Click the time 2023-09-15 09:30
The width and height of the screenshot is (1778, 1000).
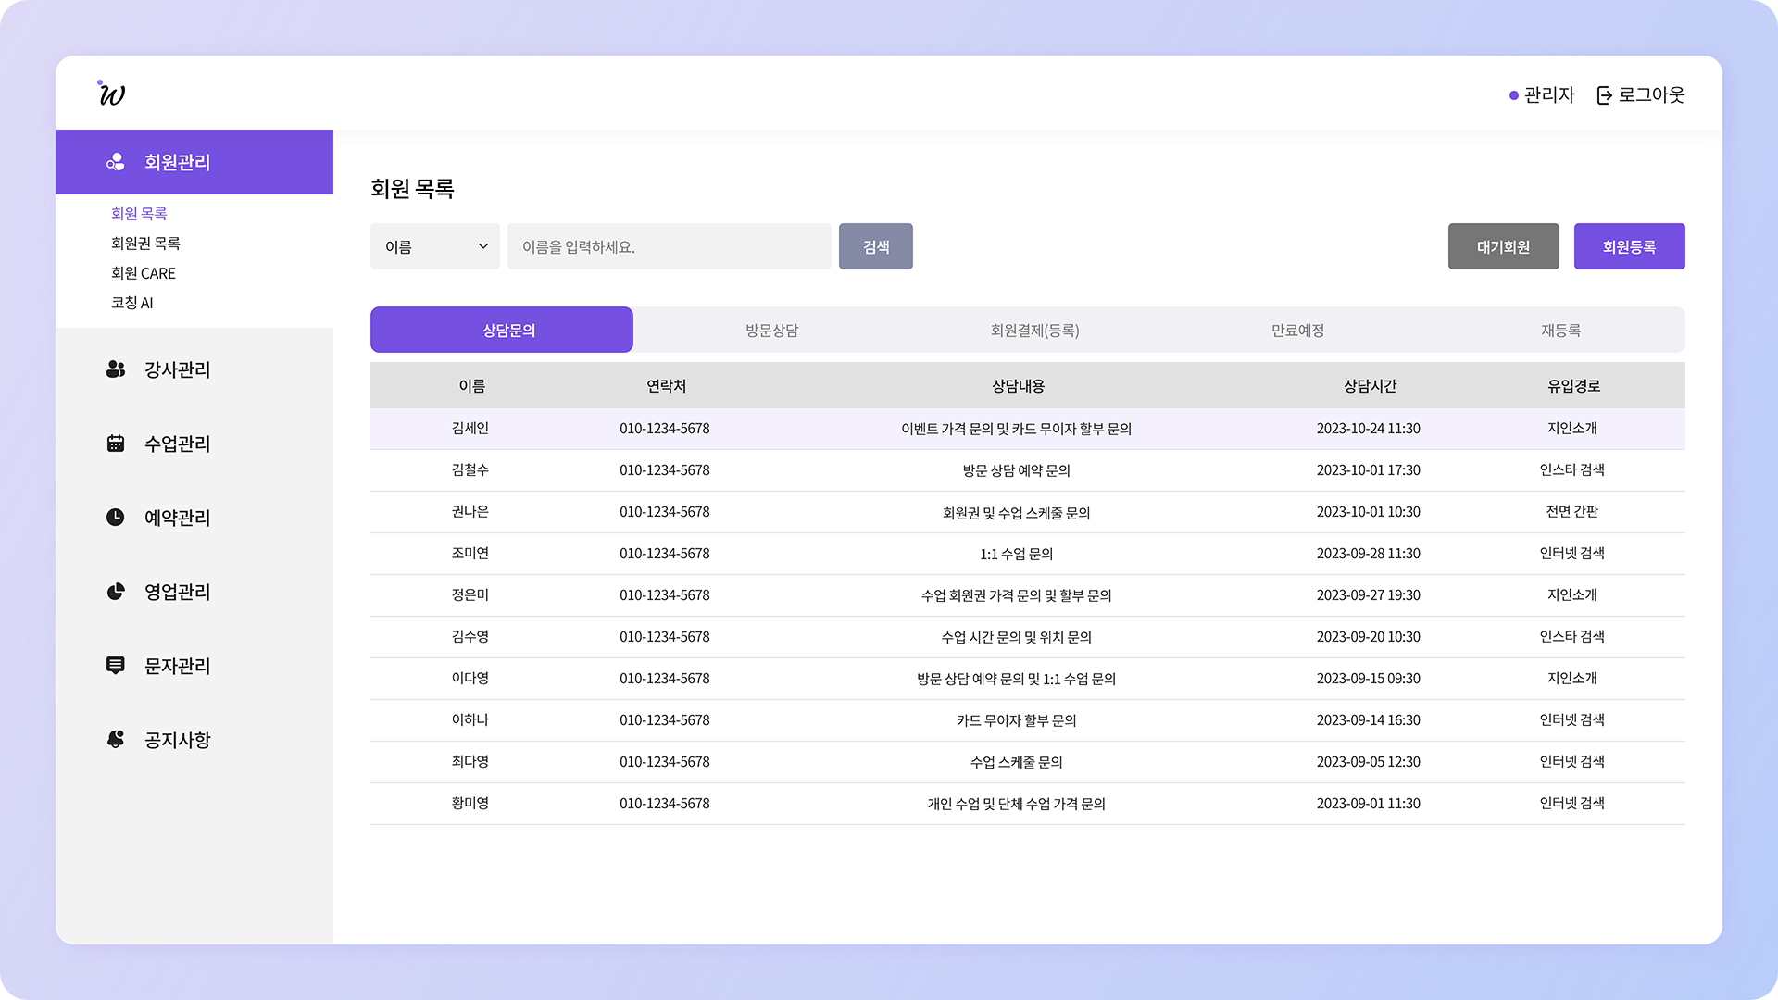point(1369,679)
